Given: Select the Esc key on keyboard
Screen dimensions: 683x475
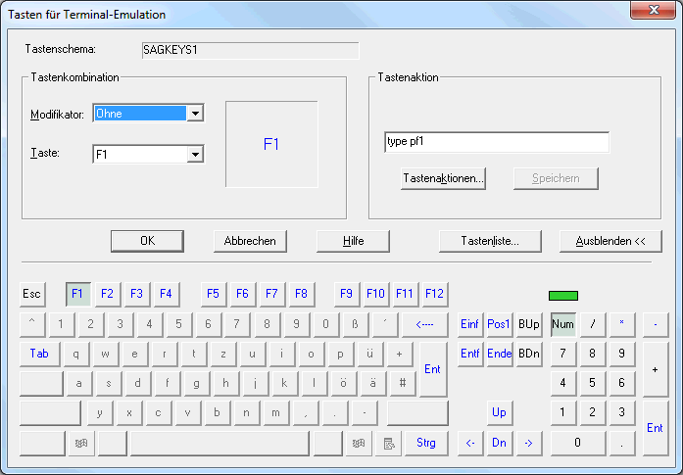Looking at the screenshot, I should (x=32, y=294).
